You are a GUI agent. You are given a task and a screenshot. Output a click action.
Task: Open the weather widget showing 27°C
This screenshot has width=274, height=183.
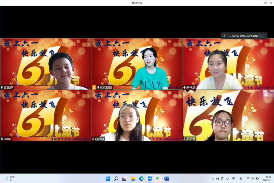tap(10, 179)
